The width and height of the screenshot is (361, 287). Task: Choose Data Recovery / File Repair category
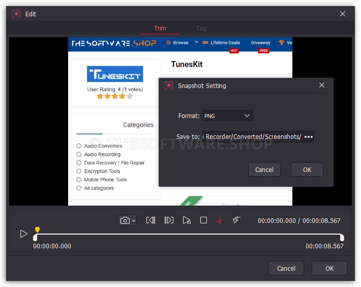[x=79, y=163]
